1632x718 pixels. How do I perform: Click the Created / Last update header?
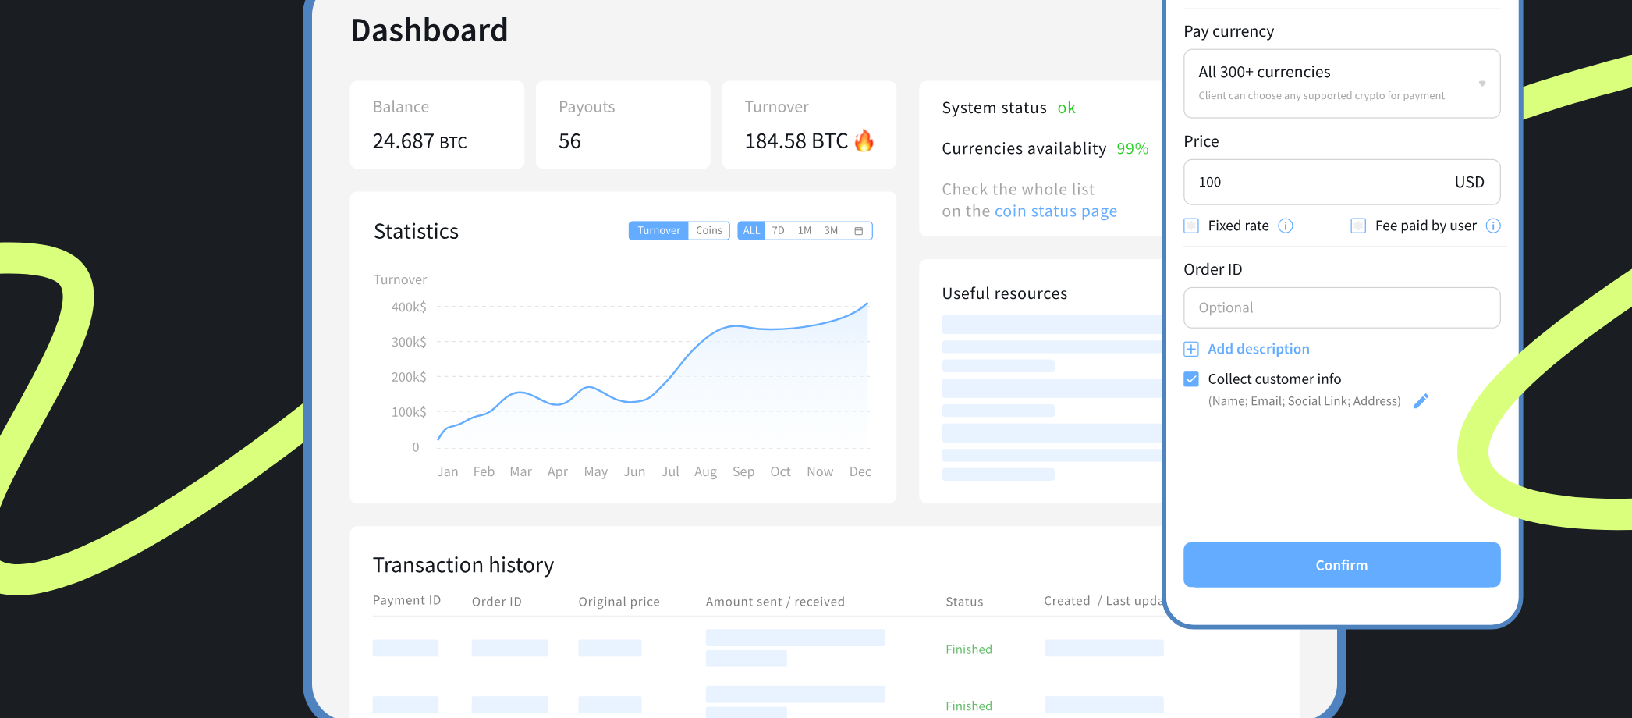pyautogui.click(x=1103, y=601)
